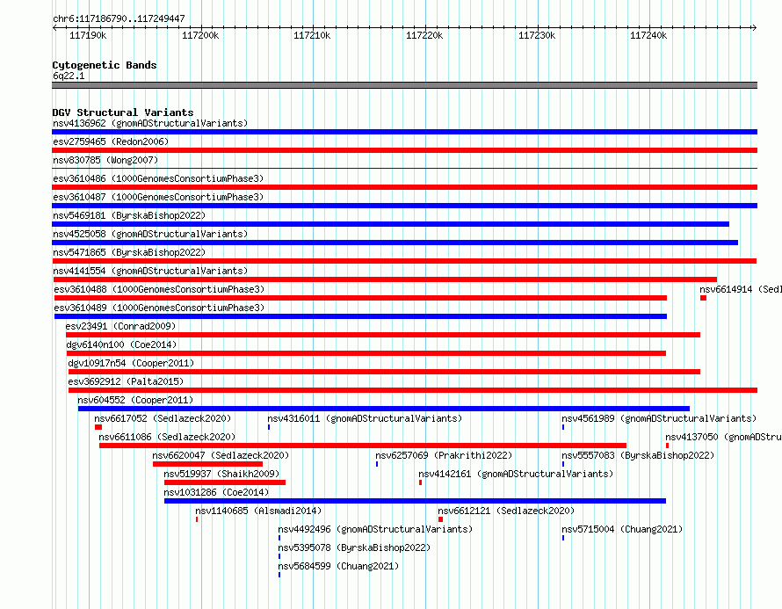Open esv3610488 1000GenomesConsortiumPhase3 label
782x609 pixels.
click(159, 289)
